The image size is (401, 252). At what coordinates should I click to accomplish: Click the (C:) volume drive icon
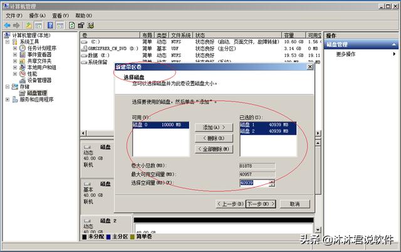85,42
